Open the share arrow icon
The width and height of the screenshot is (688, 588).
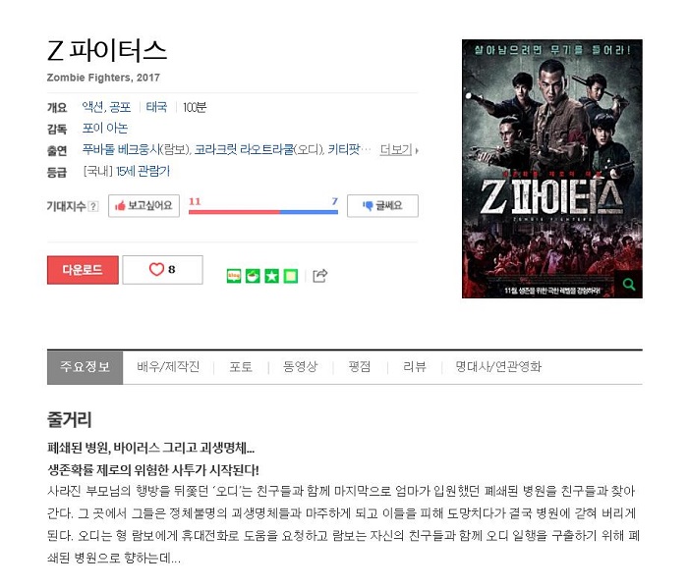pyautogui.click(x=319, y=276)
